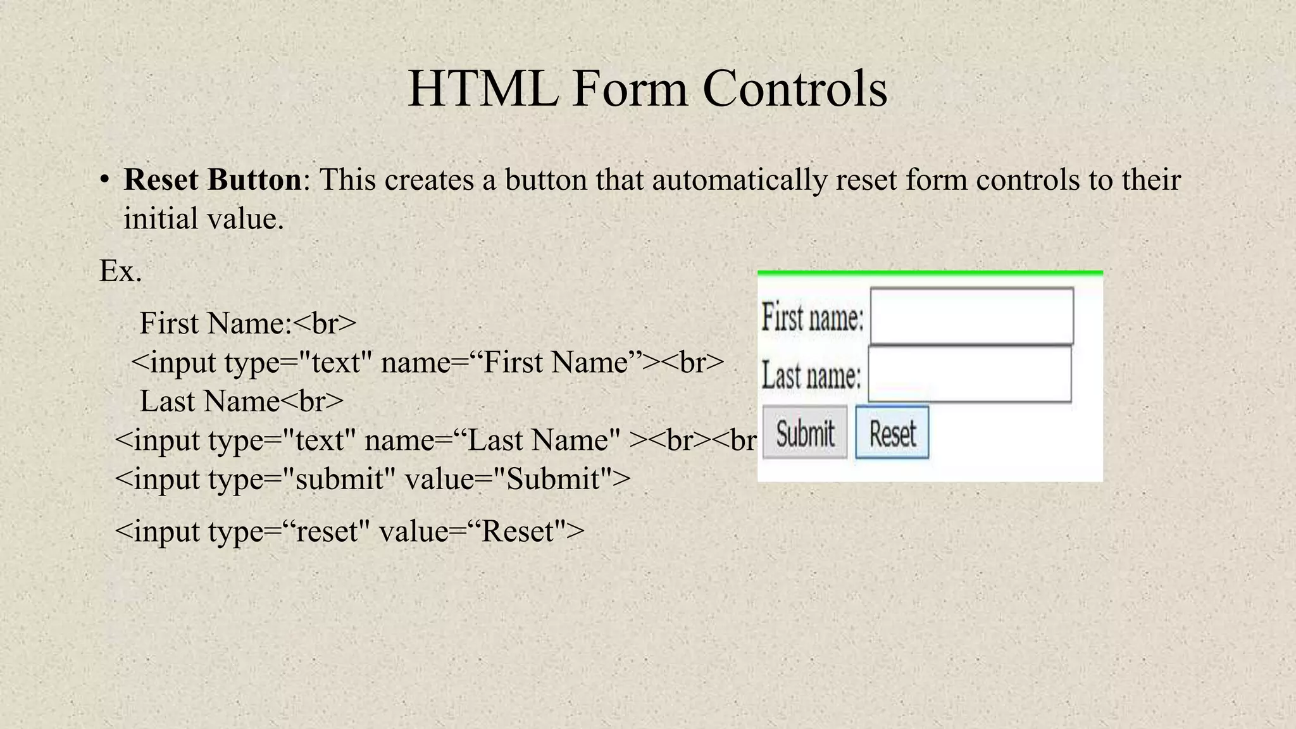
Task: Click code line with name="First Name"
Action: tap(428, 363)
